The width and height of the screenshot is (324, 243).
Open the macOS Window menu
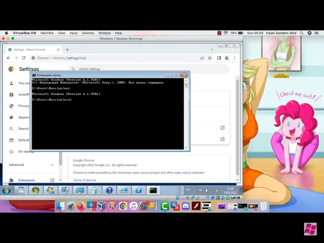[104, 33]
